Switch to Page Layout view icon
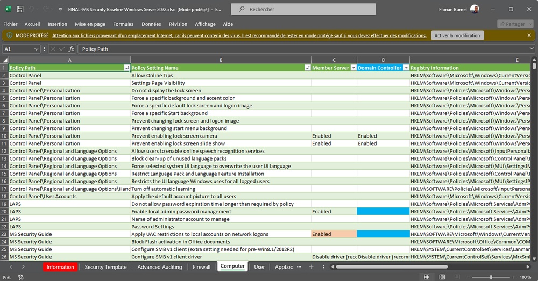 (441, 277)
